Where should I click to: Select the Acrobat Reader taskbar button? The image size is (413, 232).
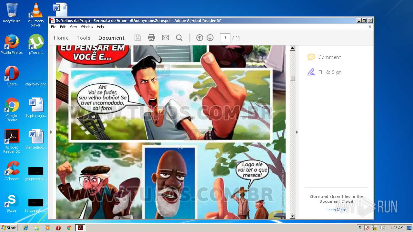click(80, 228)
